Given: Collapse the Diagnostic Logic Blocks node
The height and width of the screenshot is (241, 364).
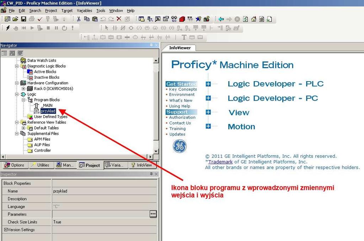Looking at the screenshot, I should coord(17,66).
